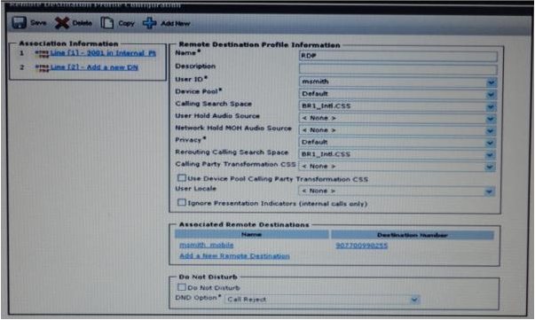Click the Remote Destination Profile Information heading
Image resolution: width=535 pixels, height=320 pixels.
coord(259,45)
